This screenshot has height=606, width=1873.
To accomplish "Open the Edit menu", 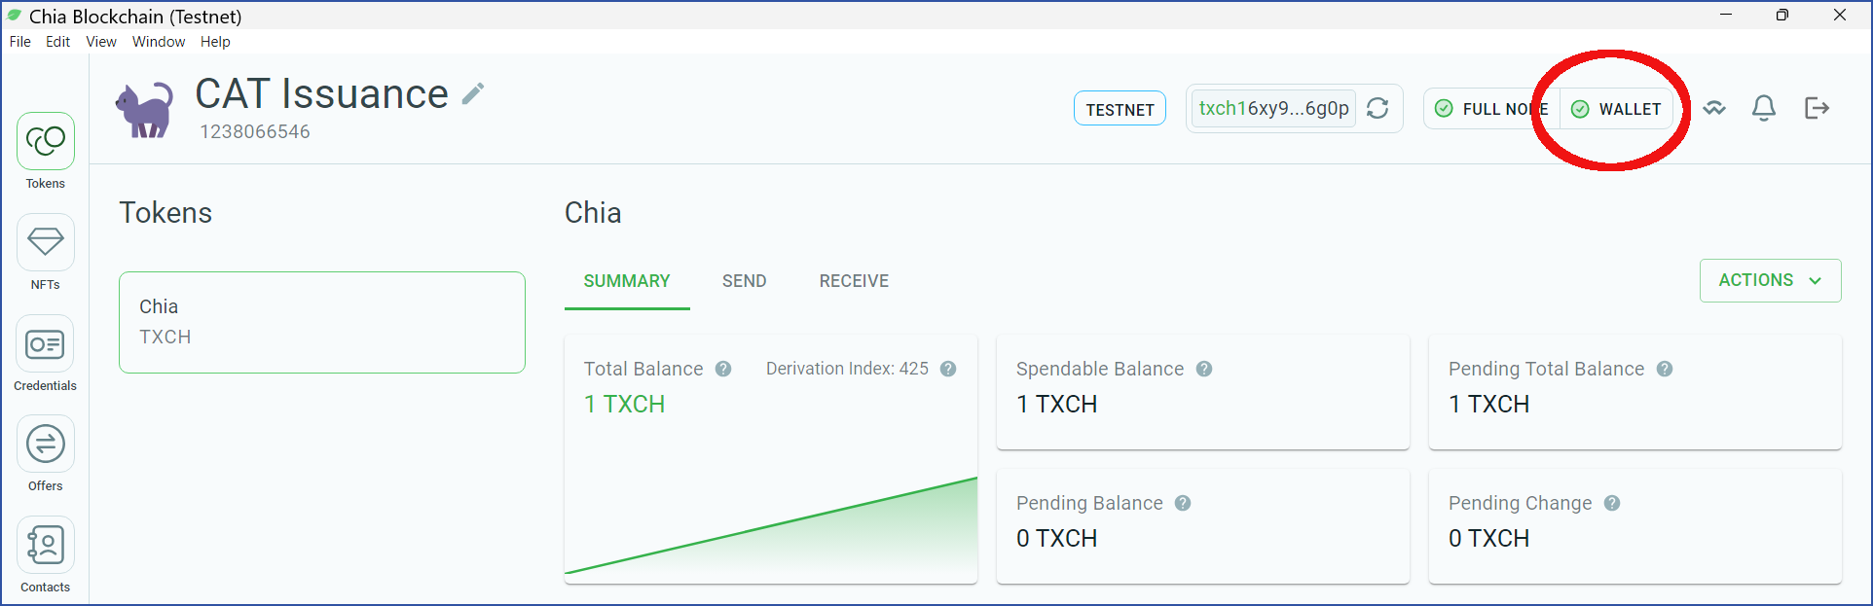I will [58, 42].
